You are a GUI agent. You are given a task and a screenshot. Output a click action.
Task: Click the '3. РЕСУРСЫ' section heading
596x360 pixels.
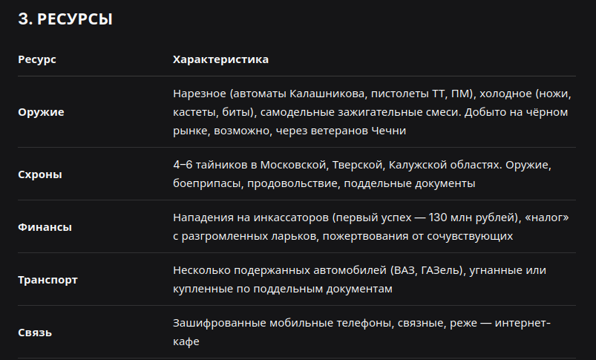tap(65, 19)
